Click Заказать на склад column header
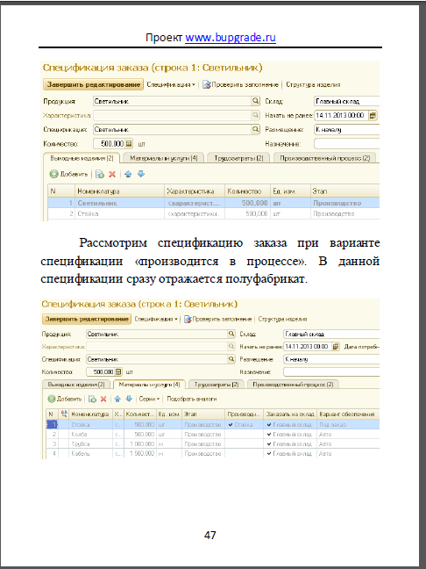Image resolution: width=426 pixels, height=569 pixels. (290, 414)
